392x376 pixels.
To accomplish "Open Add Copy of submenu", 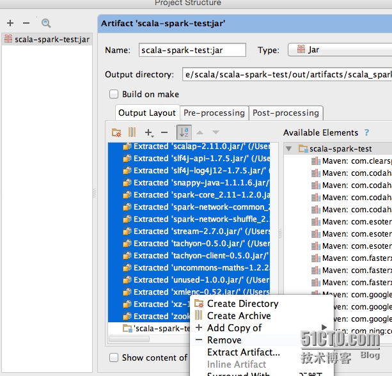I will pyautogui.click(x=262, y=328).
